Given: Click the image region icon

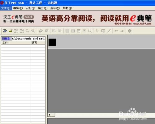Looking at the screenshot, I should (84, 31).
